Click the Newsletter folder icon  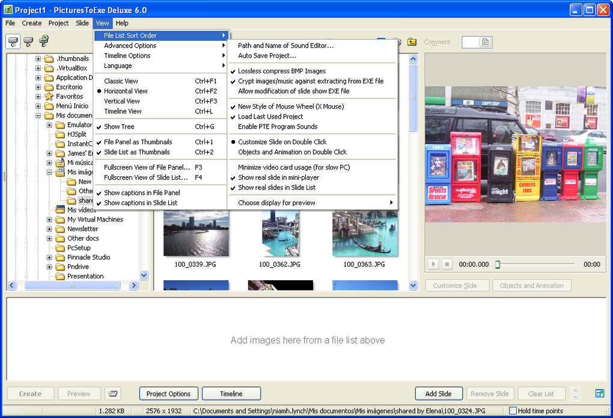(60, 229)
